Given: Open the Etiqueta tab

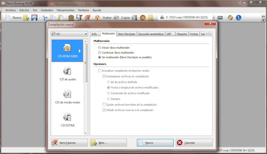Looking at the screenshot, I should click(182, 34).
